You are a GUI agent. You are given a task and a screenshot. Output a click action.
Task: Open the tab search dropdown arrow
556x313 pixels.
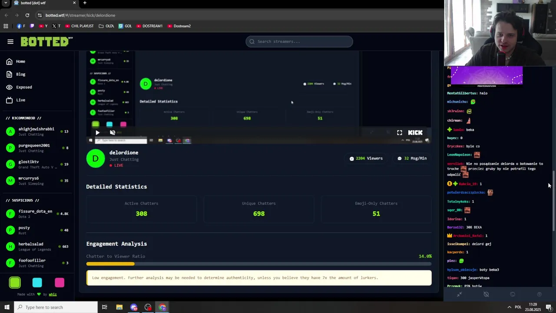[6, 3]
